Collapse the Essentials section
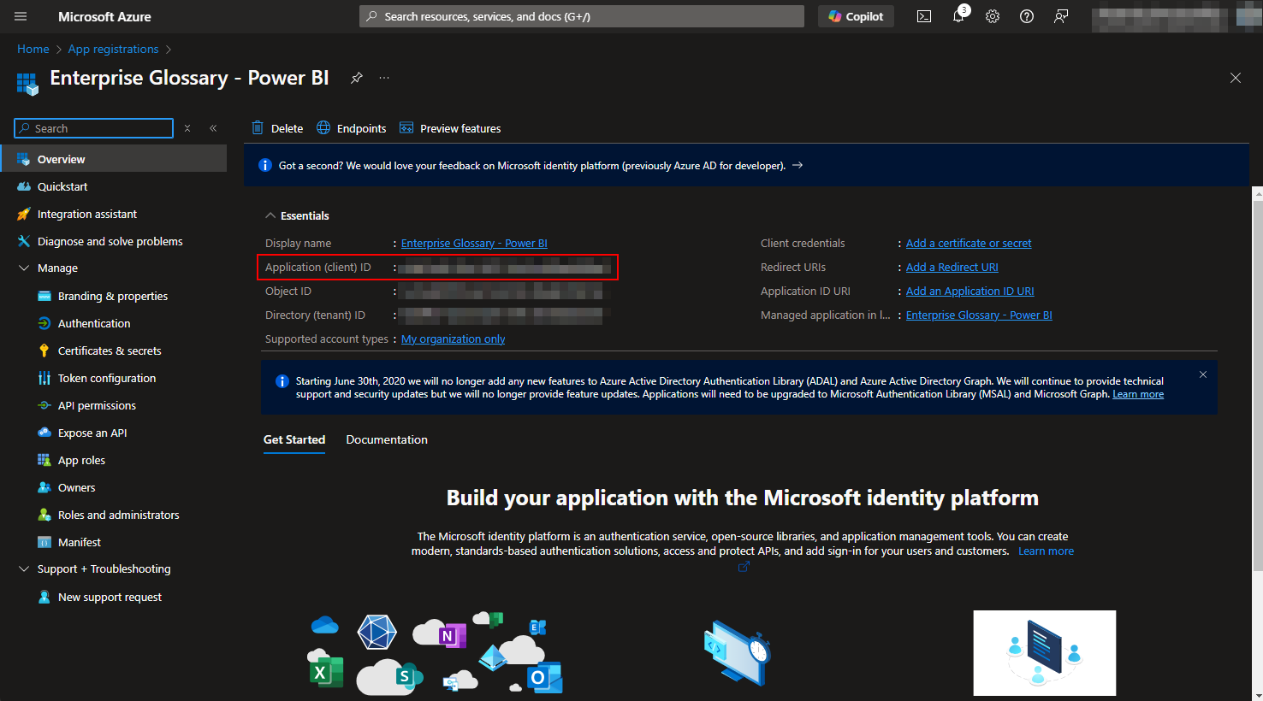Viewport: 1263px width, 701px height. 270,215
